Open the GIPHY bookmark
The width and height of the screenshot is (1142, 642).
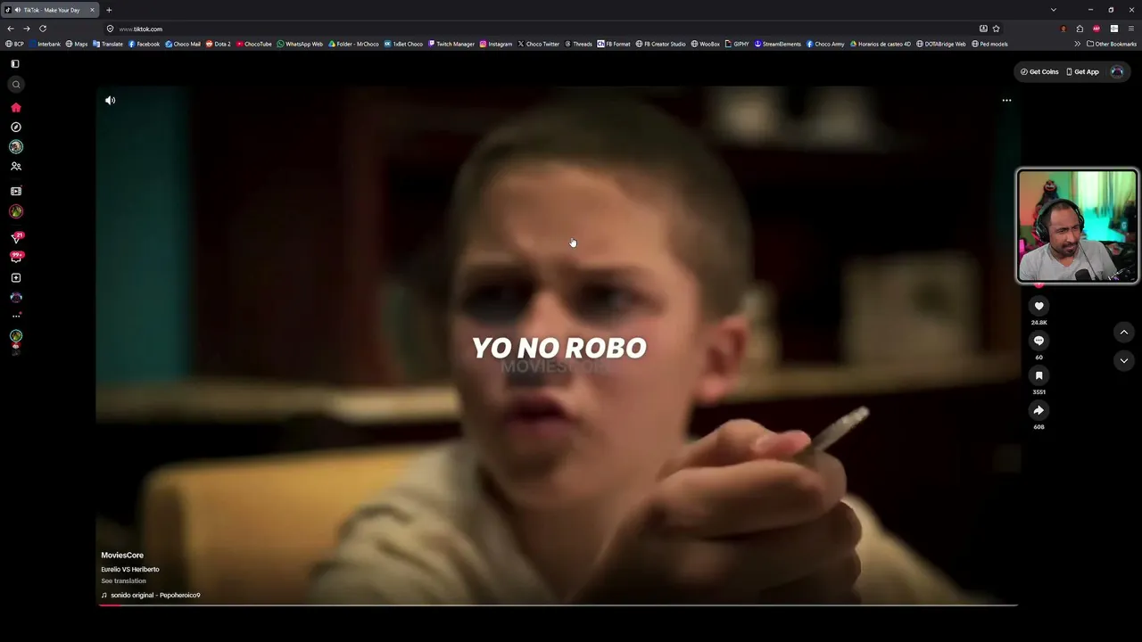click(x=737, y=44)
